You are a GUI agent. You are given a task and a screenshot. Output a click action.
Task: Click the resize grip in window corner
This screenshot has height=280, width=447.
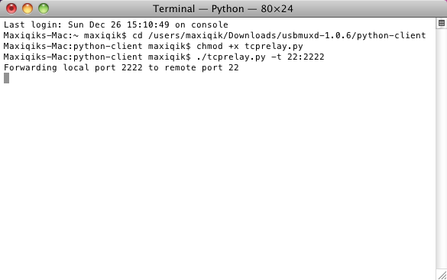pos(442,275)
